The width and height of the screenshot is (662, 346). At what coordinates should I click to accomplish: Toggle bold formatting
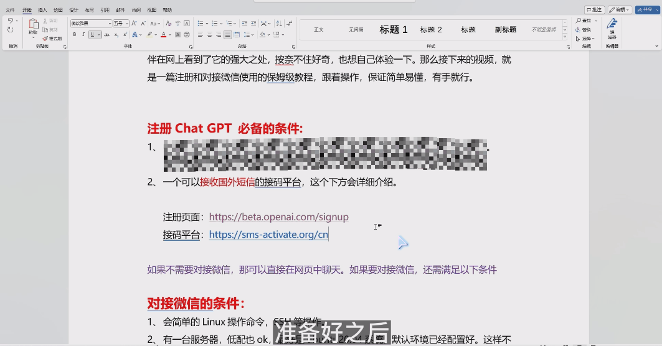click(74, 35)
